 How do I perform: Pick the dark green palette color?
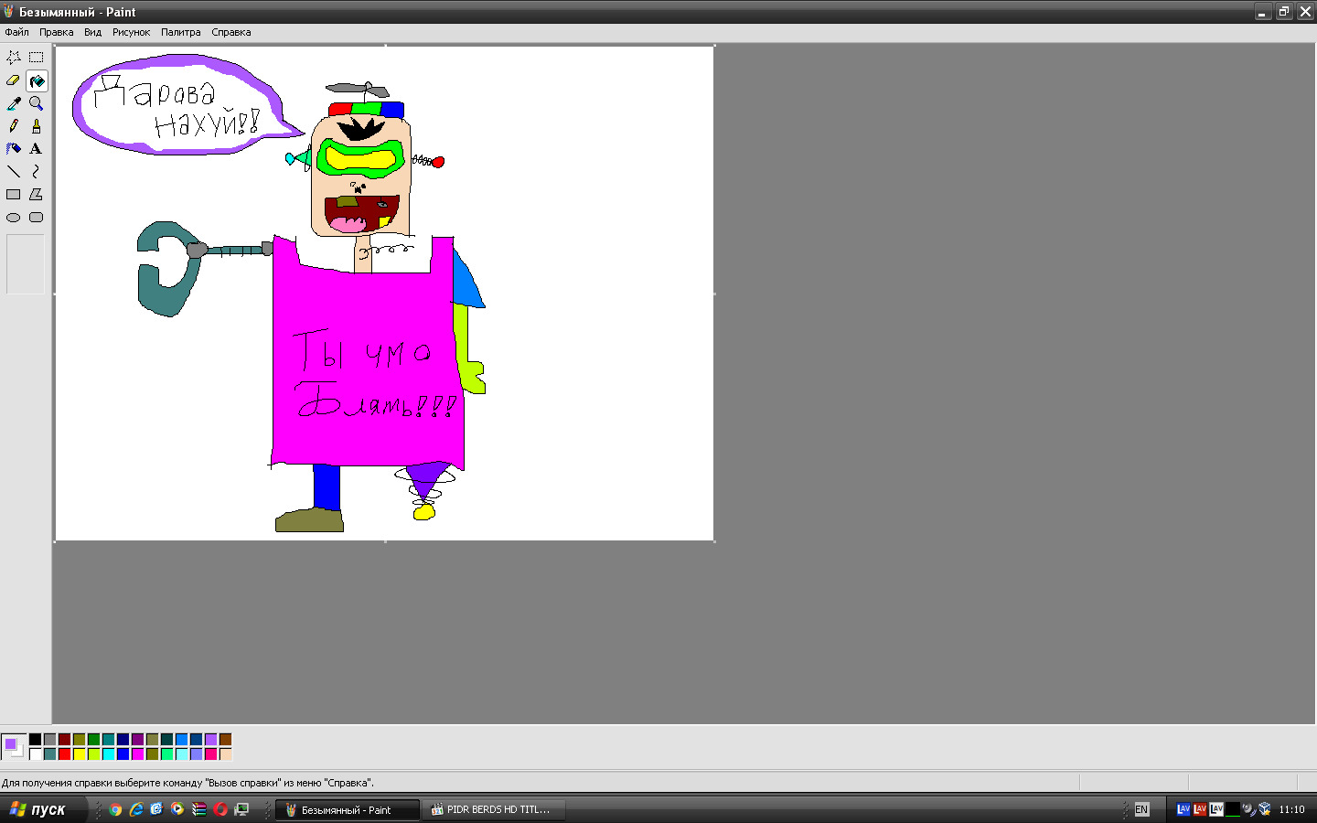[93, 740]
